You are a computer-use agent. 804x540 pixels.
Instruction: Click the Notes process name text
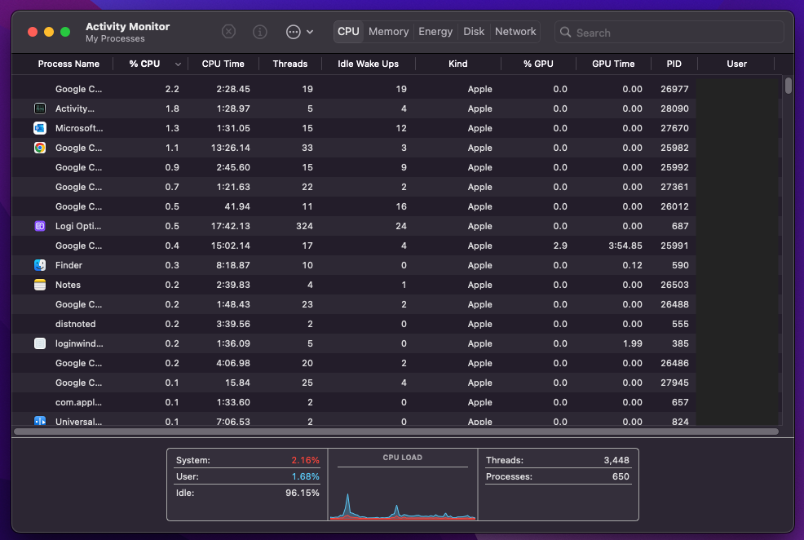click(x=68, y=285)
